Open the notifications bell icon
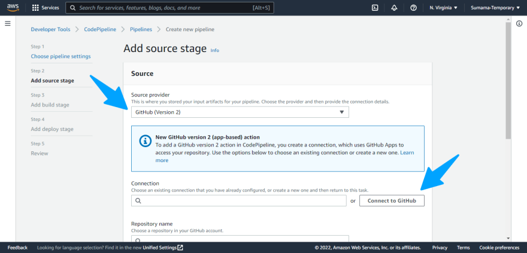This screenshot has width=527, height=253. click(394, 8)
